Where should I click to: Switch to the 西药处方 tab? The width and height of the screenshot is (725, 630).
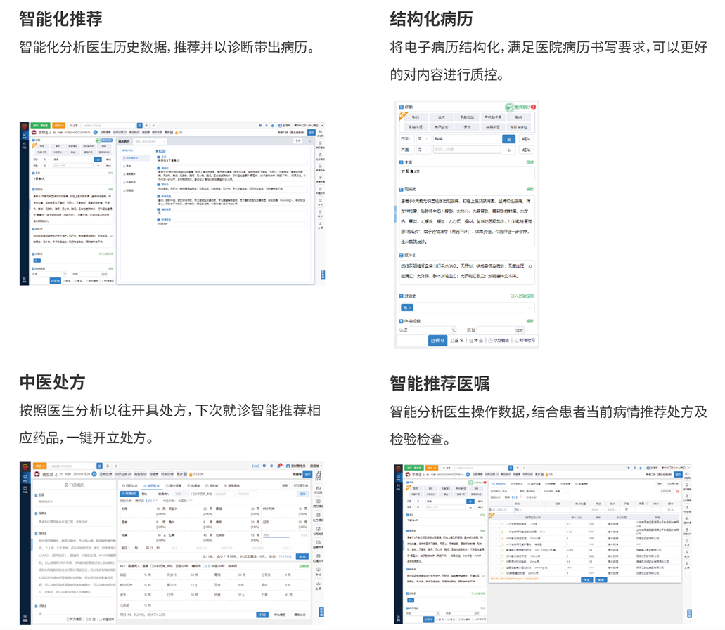pyautogui.click(x=129, y=485)
